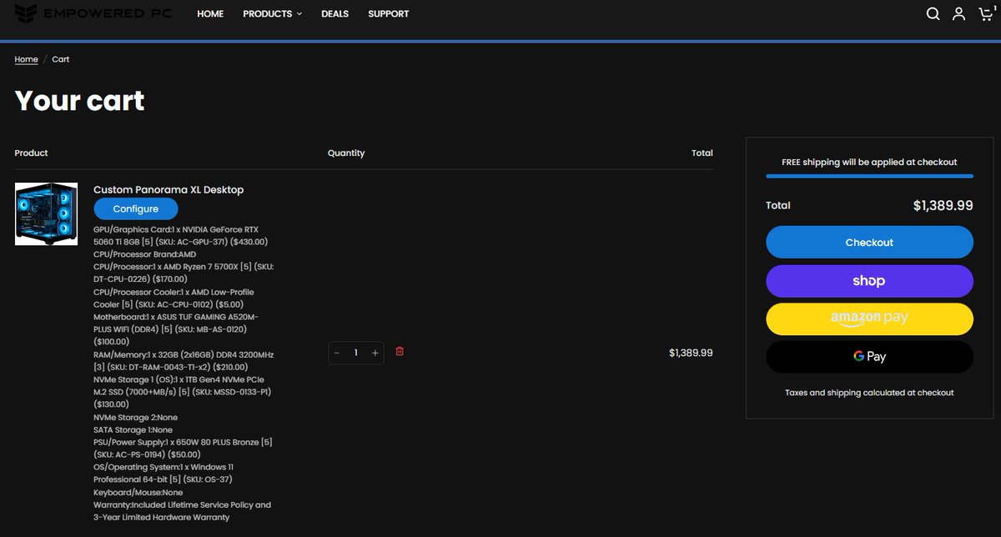Open the Custom Panorama XL Desktop title
Viewport: 1001px width, 537px height.
coord(169,190)
